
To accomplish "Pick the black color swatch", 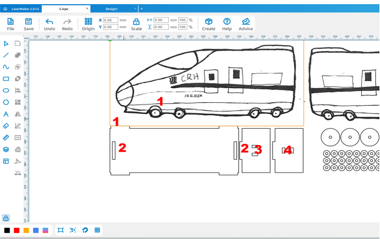I will [7, 230].
